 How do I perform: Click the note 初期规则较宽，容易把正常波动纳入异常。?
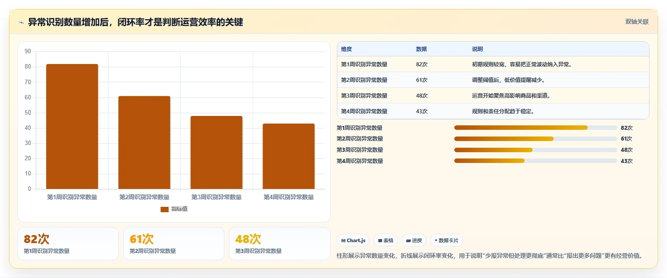pos(523,64)
